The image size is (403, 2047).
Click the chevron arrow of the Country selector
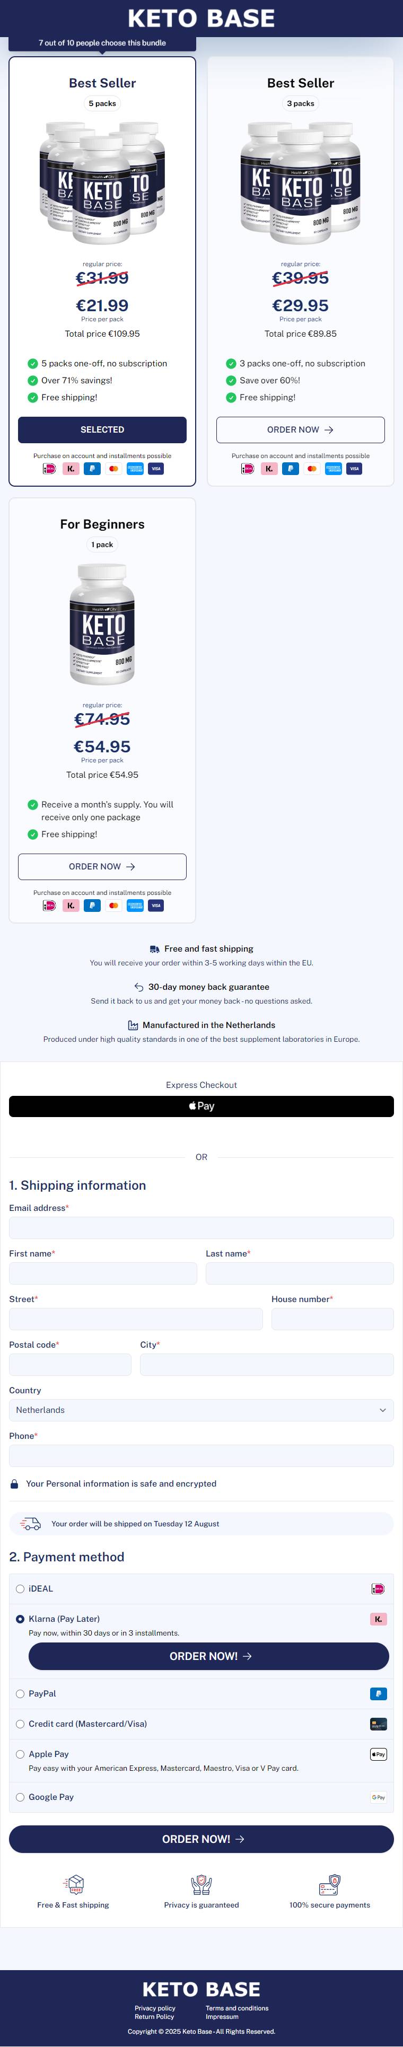coord(382,1410)
